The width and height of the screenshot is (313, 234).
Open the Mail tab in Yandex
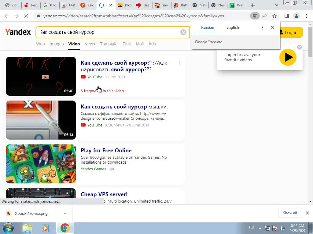pos(139,44)
